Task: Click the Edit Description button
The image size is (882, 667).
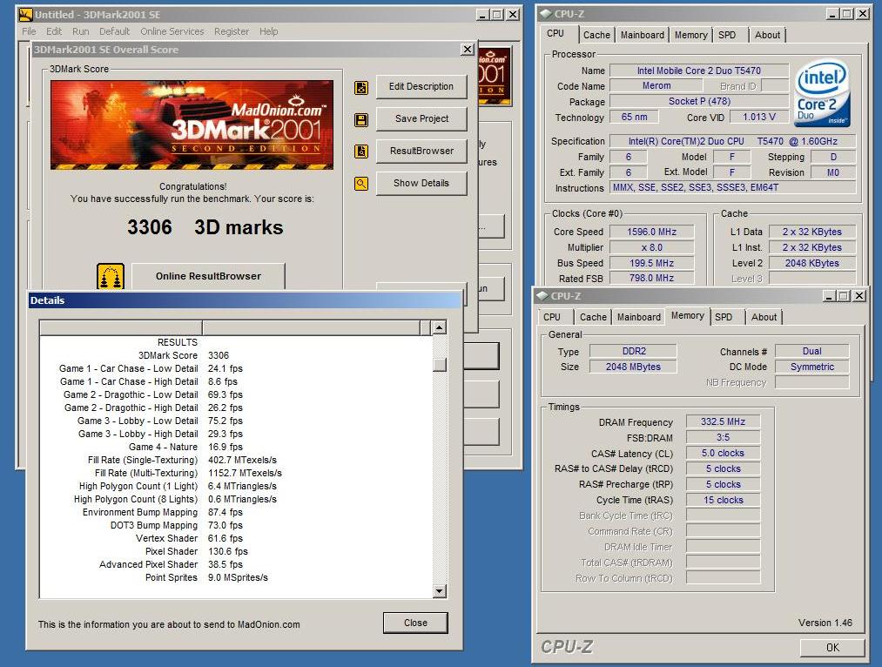Action: click(x=421, y=86)
